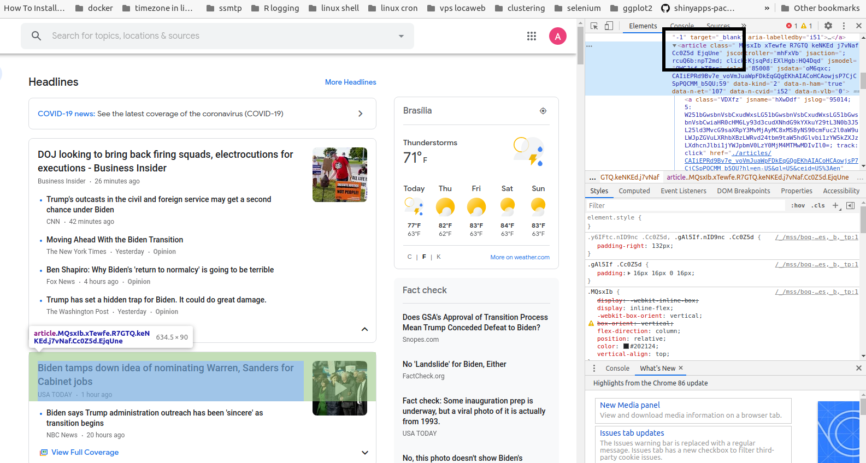Collapse the DOJ firing squads story cluster
The height and width of the screenshot is (463, 866).
pos(365,329)
